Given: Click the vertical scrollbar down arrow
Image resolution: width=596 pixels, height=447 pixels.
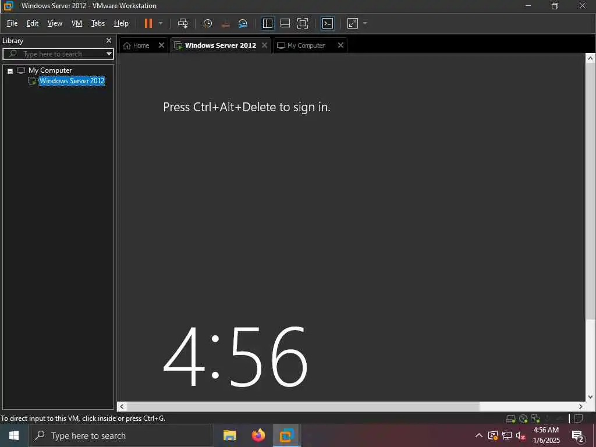Looking at the screenshot, I should click(590, 396).
